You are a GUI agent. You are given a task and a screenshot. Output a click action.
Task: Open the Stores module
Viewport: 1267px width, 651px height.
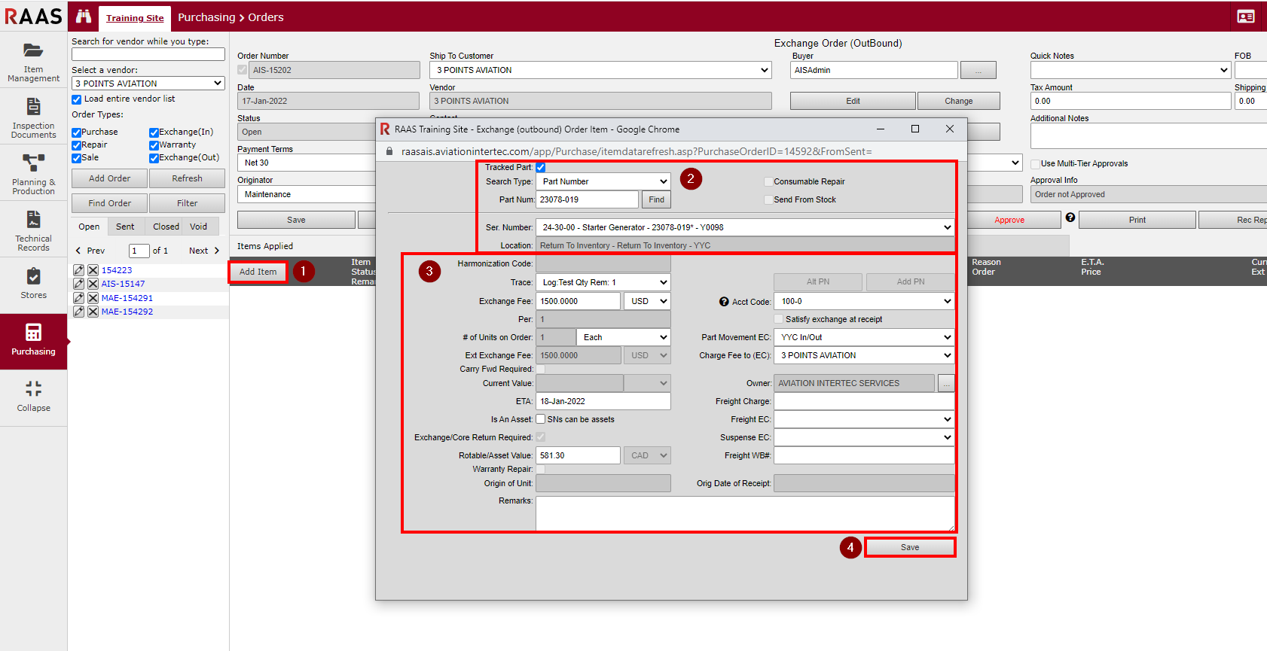click(33, 284)
